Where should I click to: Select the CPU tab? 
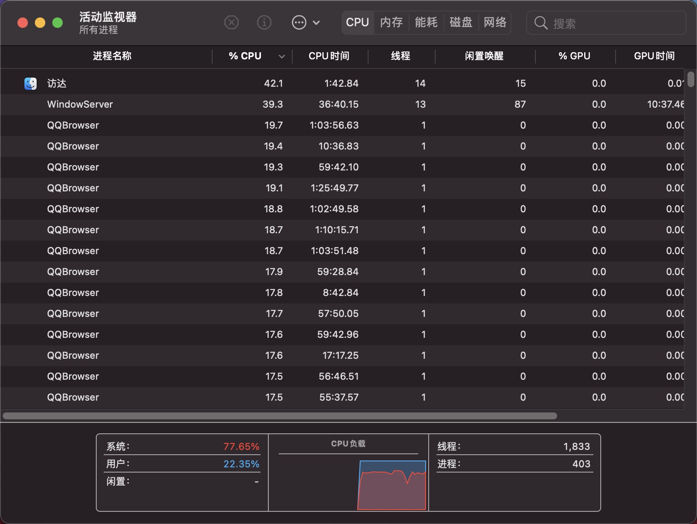(357, 22)
